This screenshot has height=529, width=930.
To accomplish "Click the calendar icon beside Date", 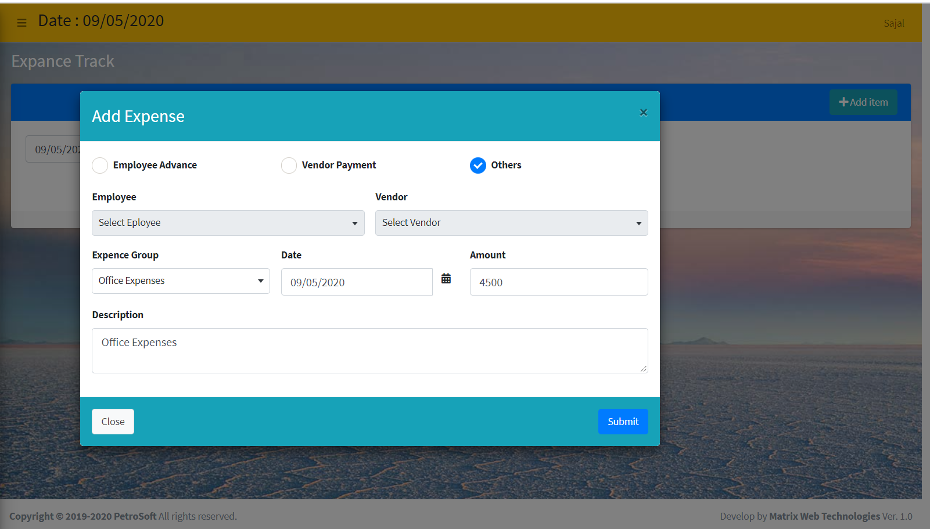I will [446, 279].
